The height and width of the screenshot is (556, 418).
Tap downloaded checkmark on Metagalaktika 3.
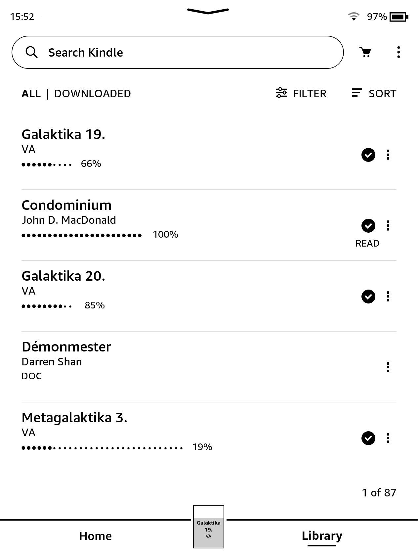pos(368,438)
